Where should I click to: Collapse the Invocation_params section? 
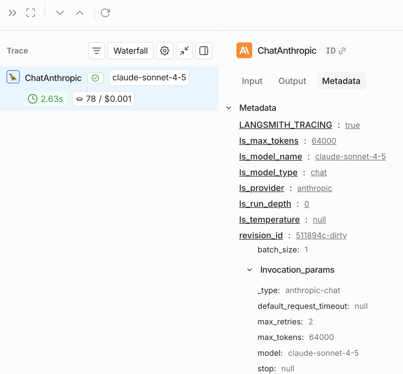[250, 270]
